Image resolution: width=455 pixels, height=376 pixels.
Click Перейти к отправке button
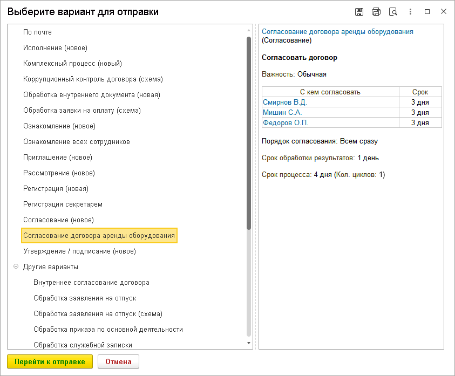point(50,361)
